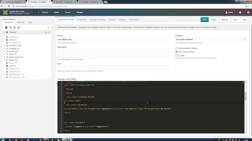This screenshot has width=252, height=141.
Task: Open the browser menu dots icon
Action: pos(250,6)
